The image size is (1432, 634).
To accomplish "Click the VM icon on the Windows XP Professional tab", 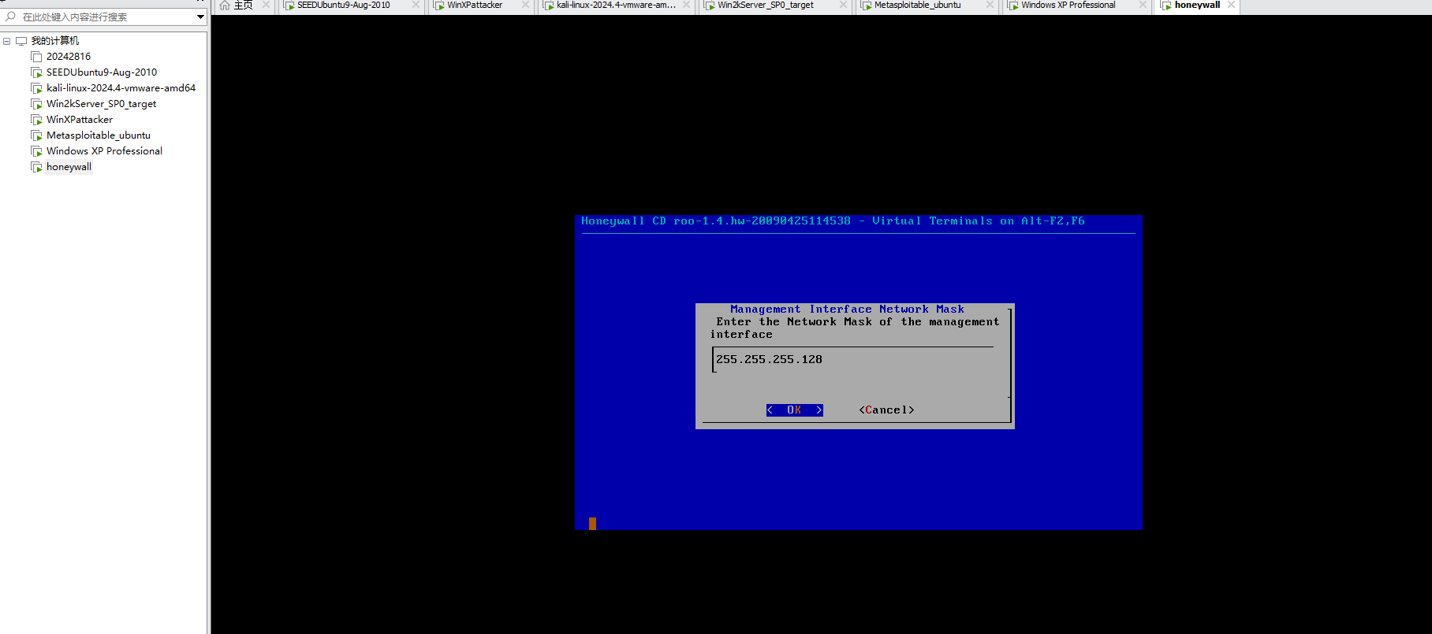I will pyautogui.click(x=1013, y=6).
